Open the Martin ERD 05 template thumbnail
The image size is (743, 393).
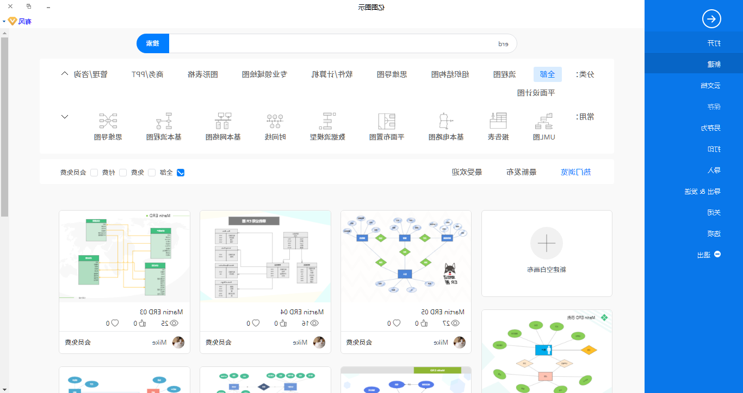coord(406,256)
